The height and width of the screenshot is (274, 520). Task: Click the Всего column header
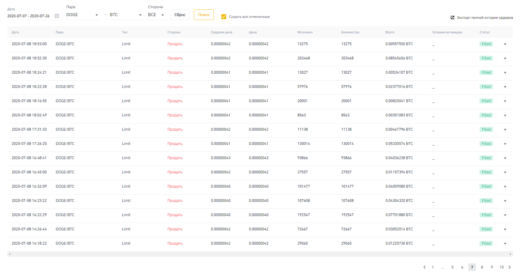click(x=390, y=32)
